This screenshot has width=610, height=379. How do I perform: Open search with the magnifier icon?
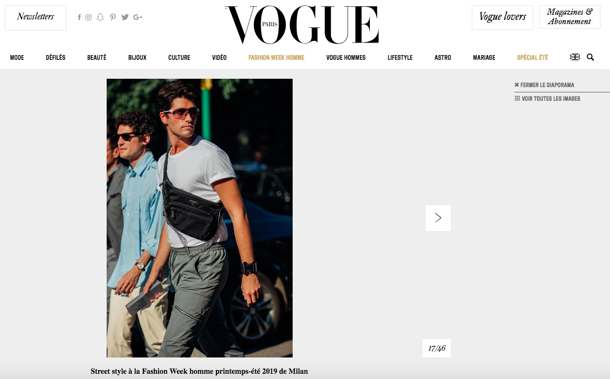(590, 57)
